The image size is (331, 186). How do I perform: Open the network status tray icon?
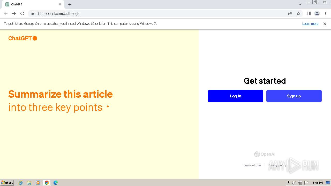(x=300, y=183)
